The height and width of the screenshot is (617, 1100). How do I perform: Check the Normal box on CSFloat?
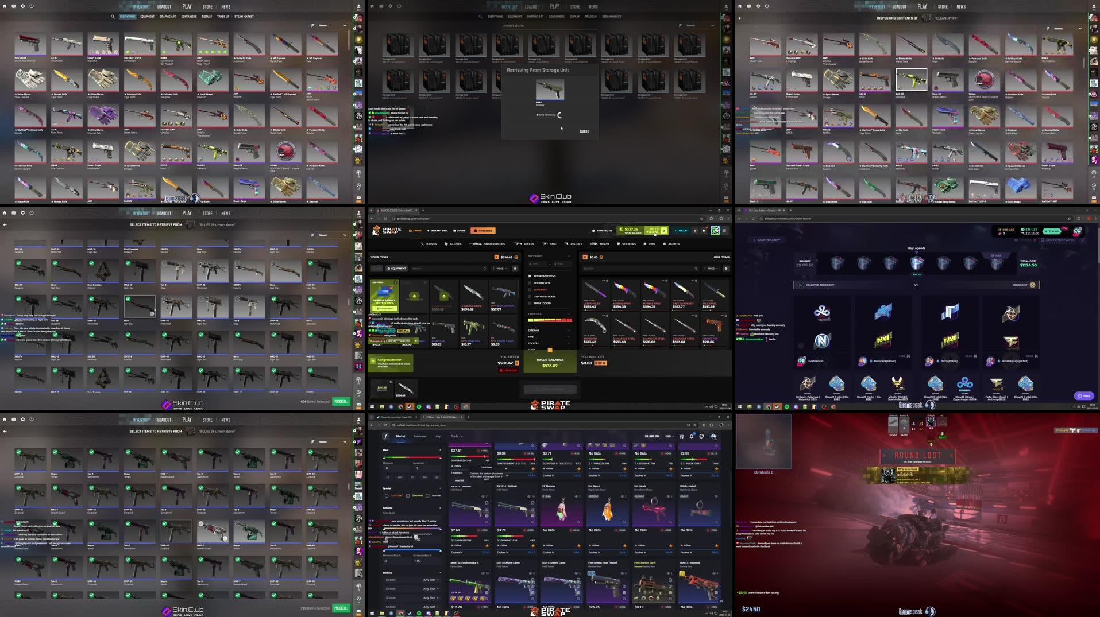point(427,495)
